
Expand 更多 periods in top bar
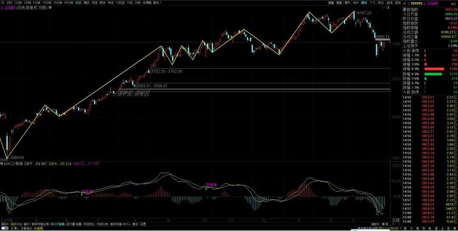coord(157,3)
